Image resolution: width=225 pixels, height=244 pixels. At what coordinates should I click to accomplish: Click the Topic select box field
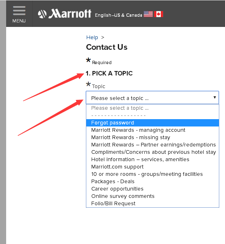pyautogui.click(x=153, y=98)
